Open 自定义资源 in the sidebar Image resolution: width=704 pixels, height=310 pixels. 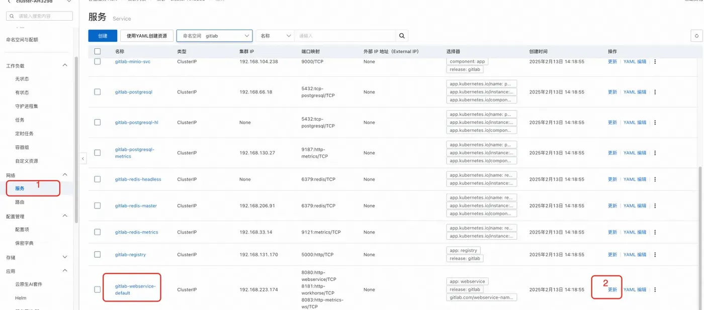(x=27, y=161)
